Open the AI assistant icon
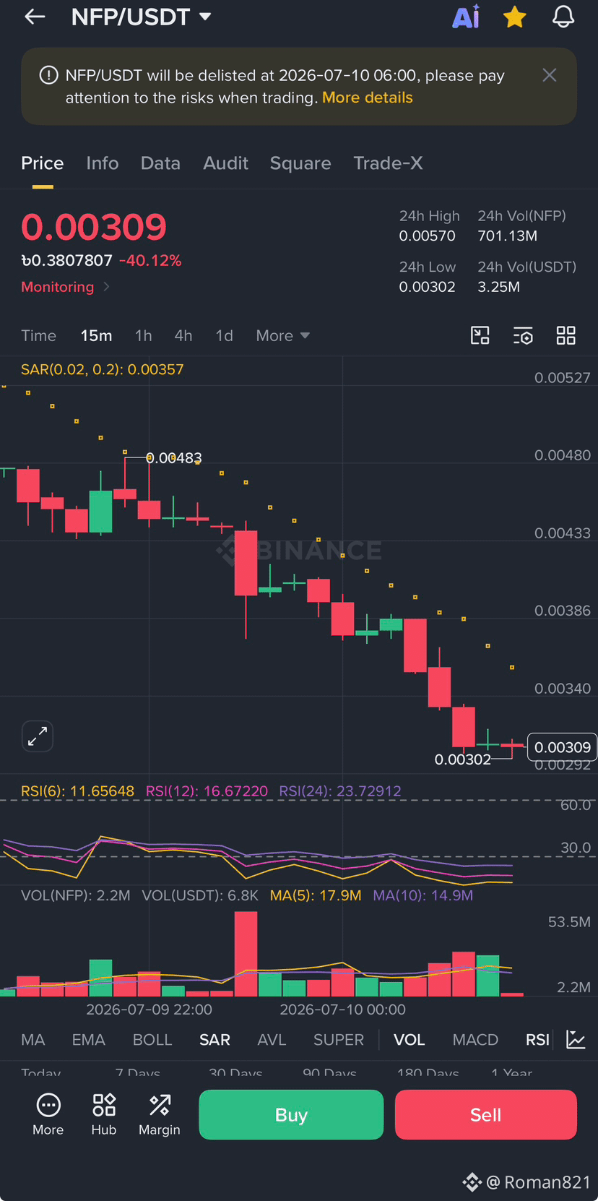598x1201 pixels. click(466, 17)
